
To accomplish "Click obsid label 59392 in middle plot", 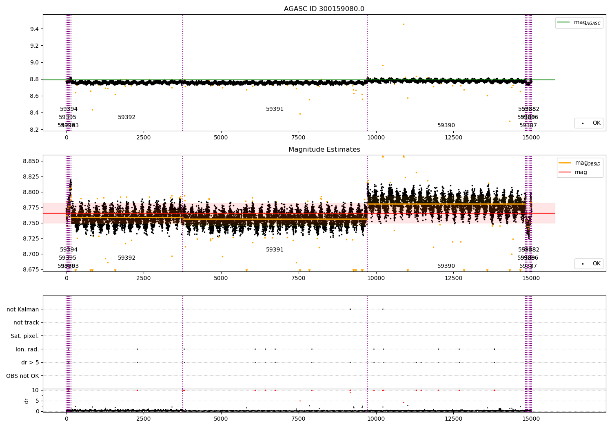I will [126, 258].
